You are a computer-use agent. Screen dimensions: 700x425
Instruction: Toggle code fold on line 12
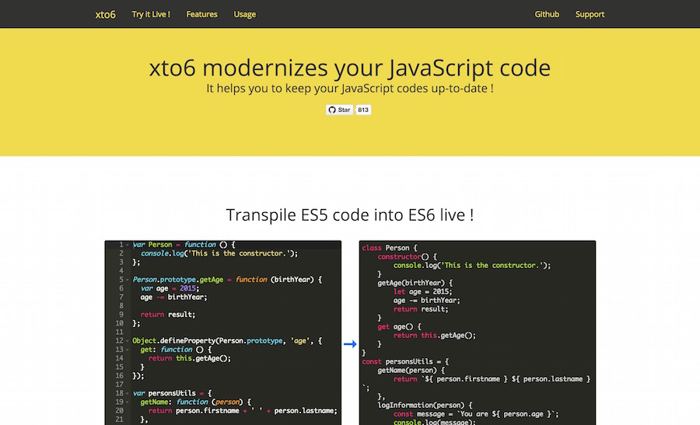128,341
